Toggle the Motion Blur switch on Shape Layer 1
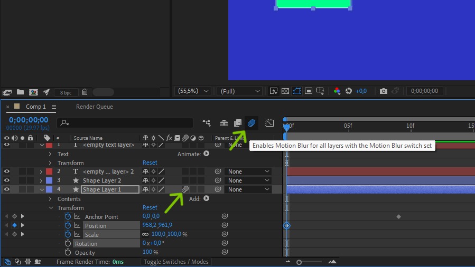475x267 pixels. click(x=185, y=189)
